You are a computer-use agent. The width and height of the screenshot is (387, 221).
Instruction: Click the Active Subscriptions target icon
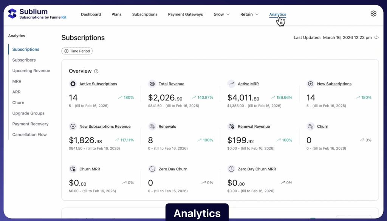(x=73, y=84)
